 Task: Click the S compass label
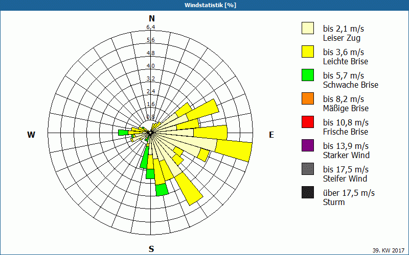151,249
